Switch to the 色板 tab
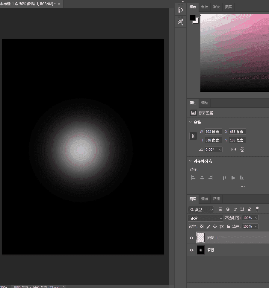The height and width of the screenshot is (288, 269). (x=205, y=7)
